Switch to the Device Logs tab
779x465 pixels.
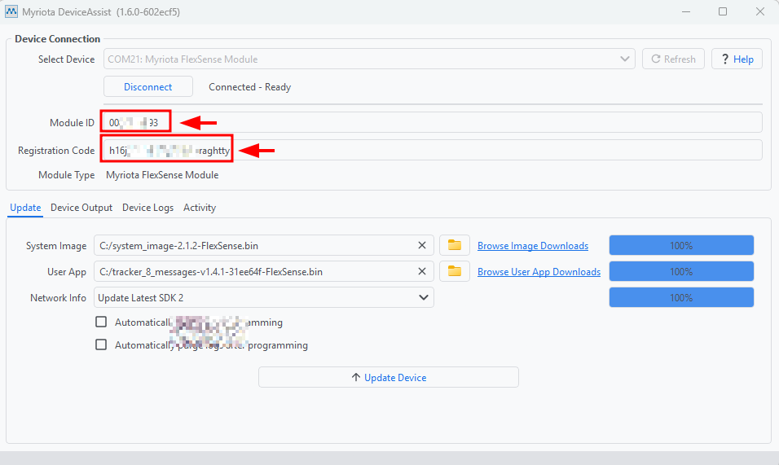tap(148, 208)
